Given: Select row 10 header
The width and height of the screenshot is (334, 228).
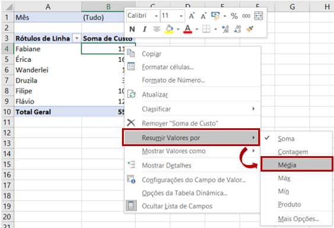Looking at the screenshot, I should pos(7,112).
